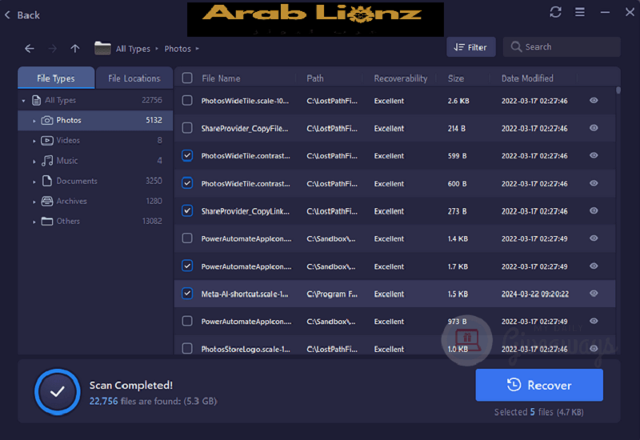
Task: Check the 973 B PowerAutomateAppIcon checkbox
Action: coord(187,322)
